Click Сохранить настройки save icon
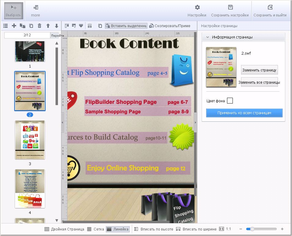Screen dimensions: 292x236 click(x=230, y=11)
